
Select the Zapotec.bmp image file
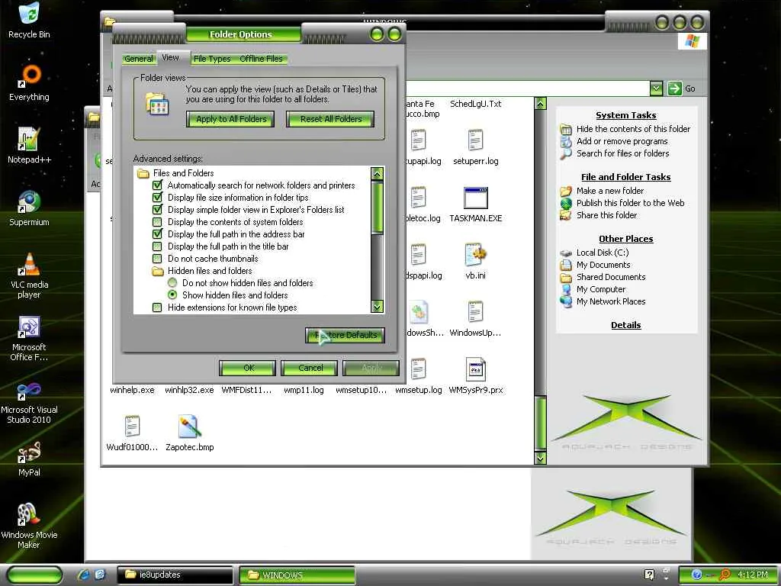pyautogui.click(x=189, y=427)
